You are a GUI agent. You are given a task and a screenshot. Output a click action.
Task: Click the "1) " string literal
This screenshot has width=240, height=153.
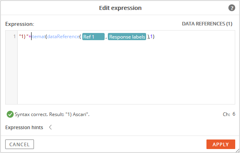tap(24, 37)
